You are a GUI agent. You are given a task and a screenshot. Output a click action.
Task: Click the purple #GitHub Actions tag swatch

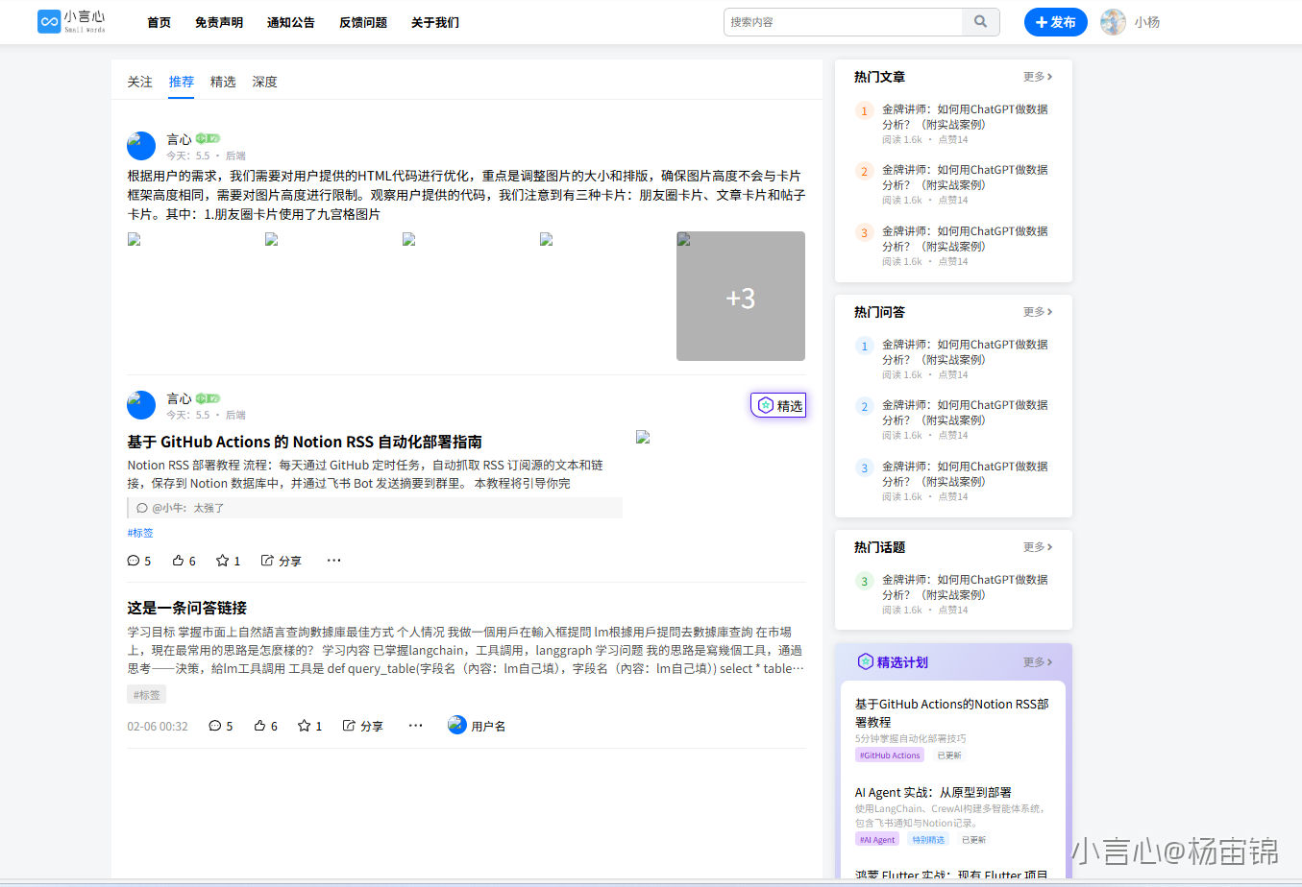(x=889, y=755)
